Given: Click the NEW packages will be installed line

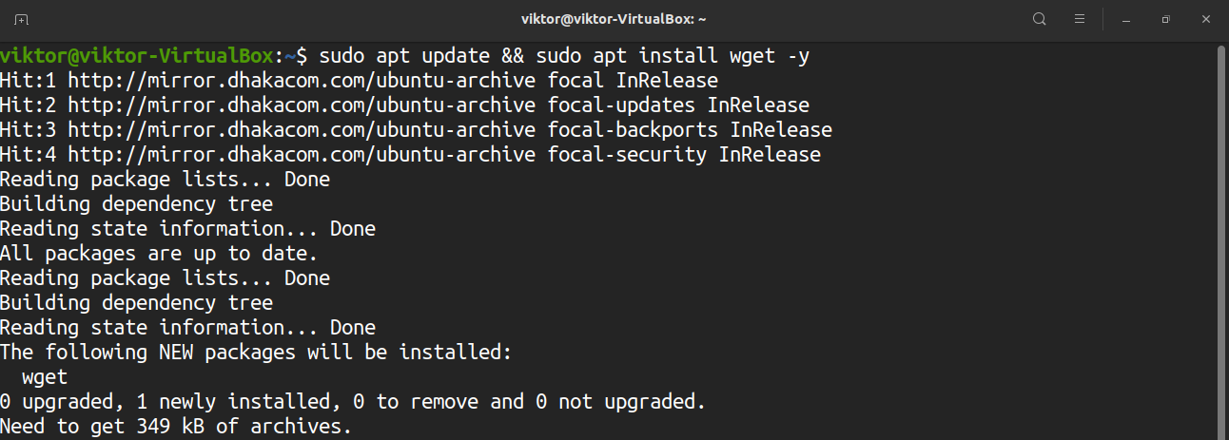Looking at the screenshot, I should pyautogui.click(x=256, y=353).
